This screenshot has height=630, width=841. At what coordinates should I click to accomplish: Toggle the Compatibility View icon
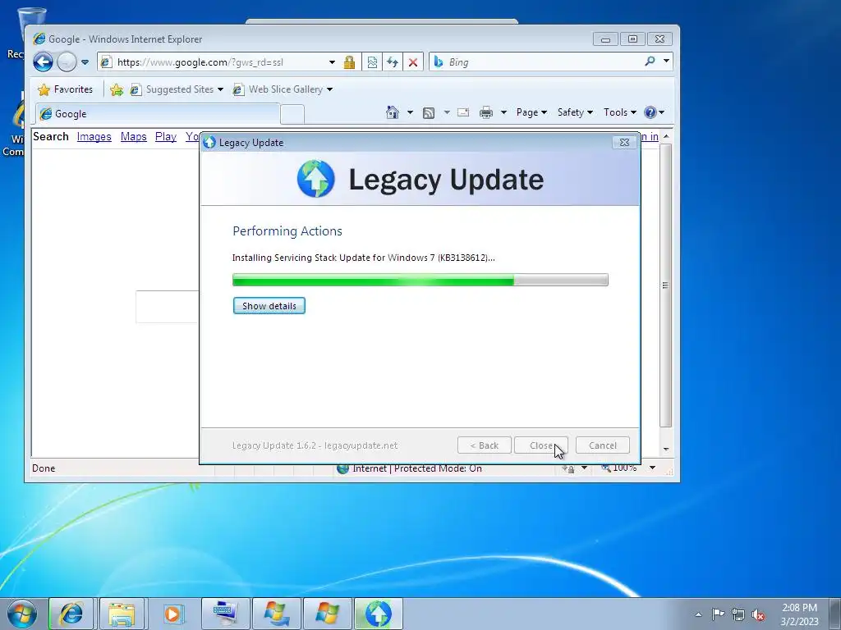pyautogui.click(x=372, y=62)
